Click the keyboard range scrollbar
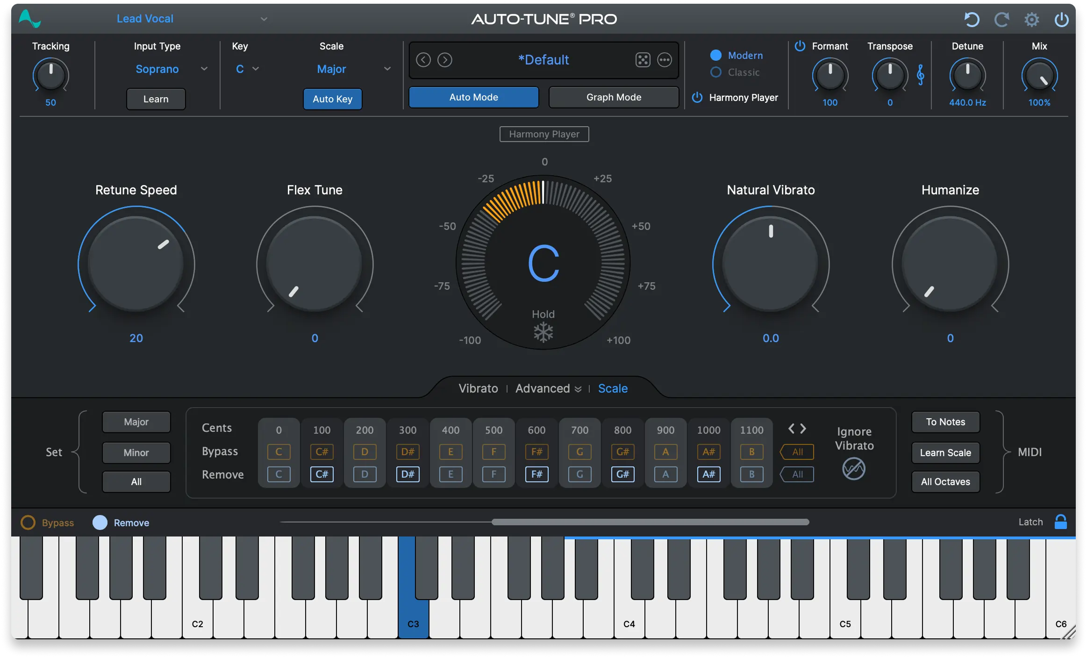 point(650,522)
